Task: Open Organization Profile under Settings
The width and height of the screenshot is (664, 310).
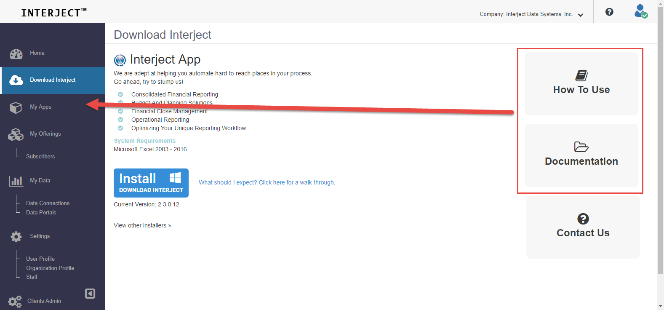Action: pyautogui.click(x=50, y=268)
